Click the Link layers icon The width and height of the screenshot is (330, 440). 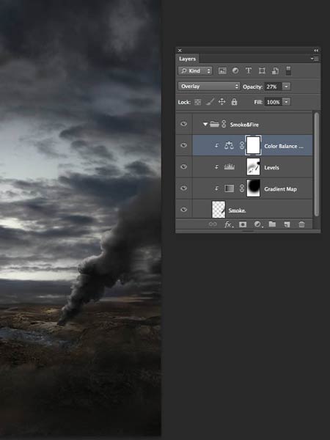[x=213, y=224]
